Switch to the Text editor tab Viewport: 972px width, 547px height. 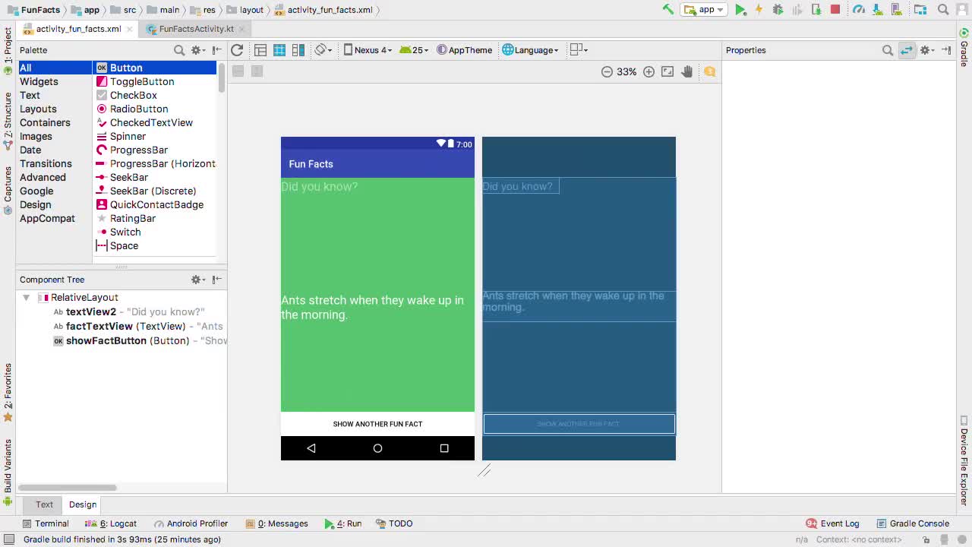click(43, 504)
